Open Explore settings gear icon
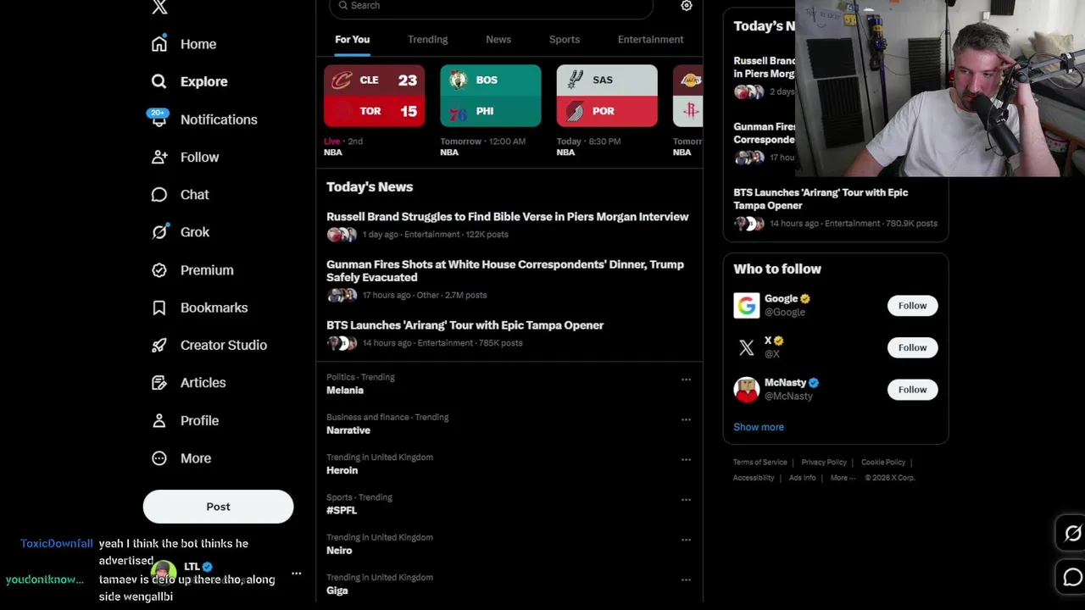The width and height of the screenshot is (1085, 610). tap(687, 6)
